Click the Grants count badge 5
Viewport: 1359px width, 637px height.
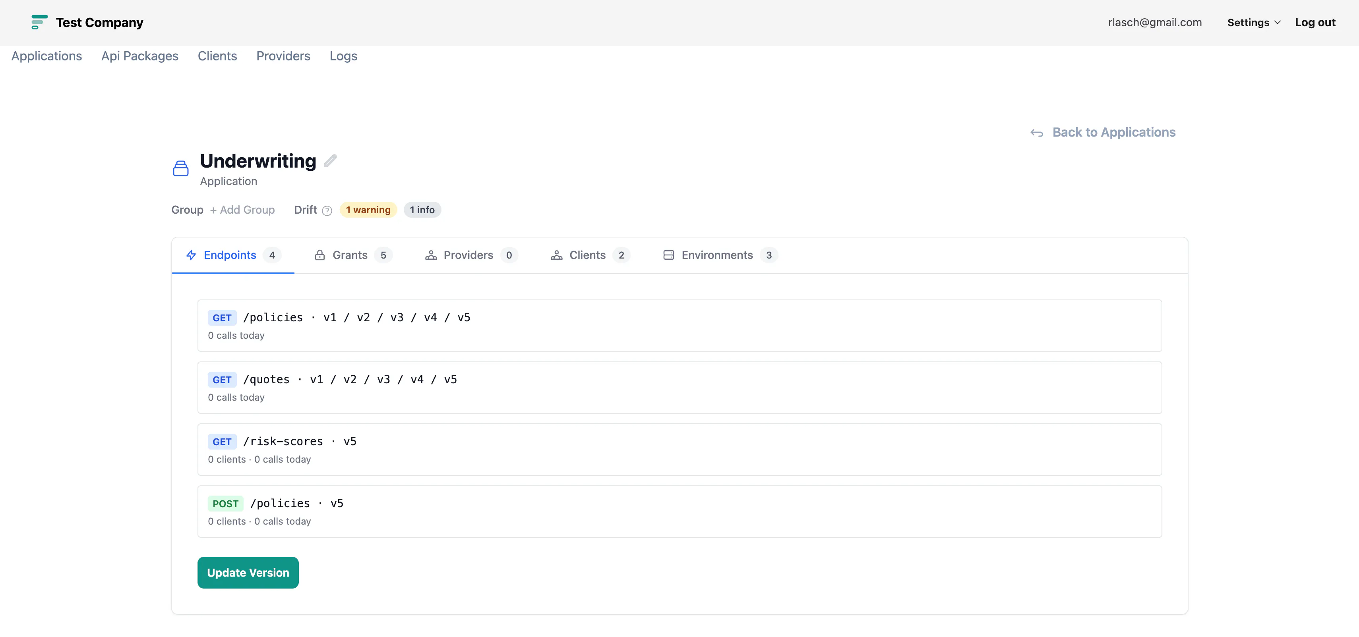pos(383,255)
